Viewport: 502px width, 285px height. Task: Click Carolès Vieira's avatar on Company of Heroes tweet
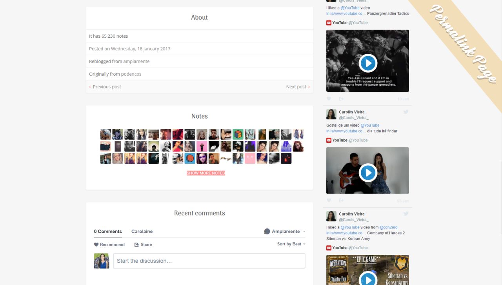pyautogui.click(x=331, y=216)
